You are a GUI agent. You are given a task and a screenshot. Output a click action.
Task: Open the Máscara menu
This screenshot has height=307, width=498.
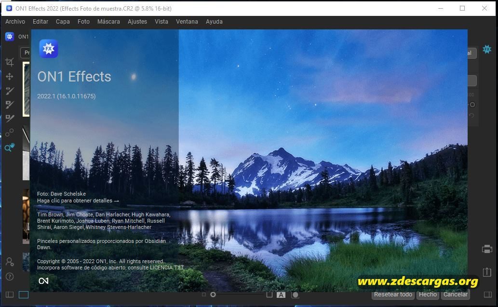coord(108,22)
